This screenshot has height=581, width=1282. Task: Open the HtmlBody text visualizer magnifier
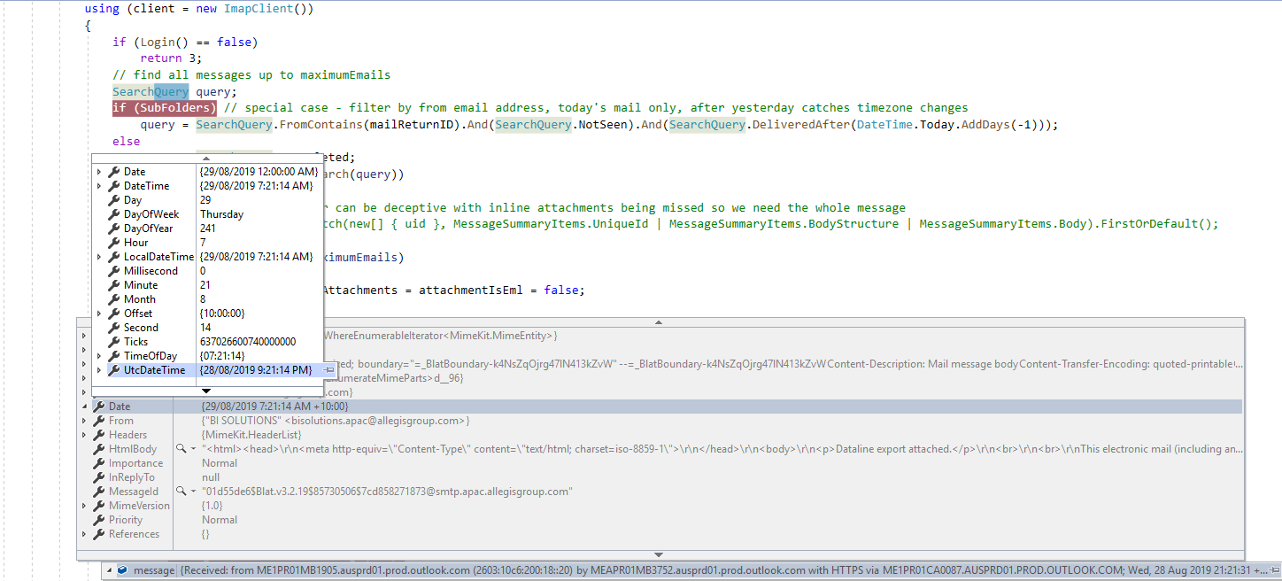[x=181, y=448]
